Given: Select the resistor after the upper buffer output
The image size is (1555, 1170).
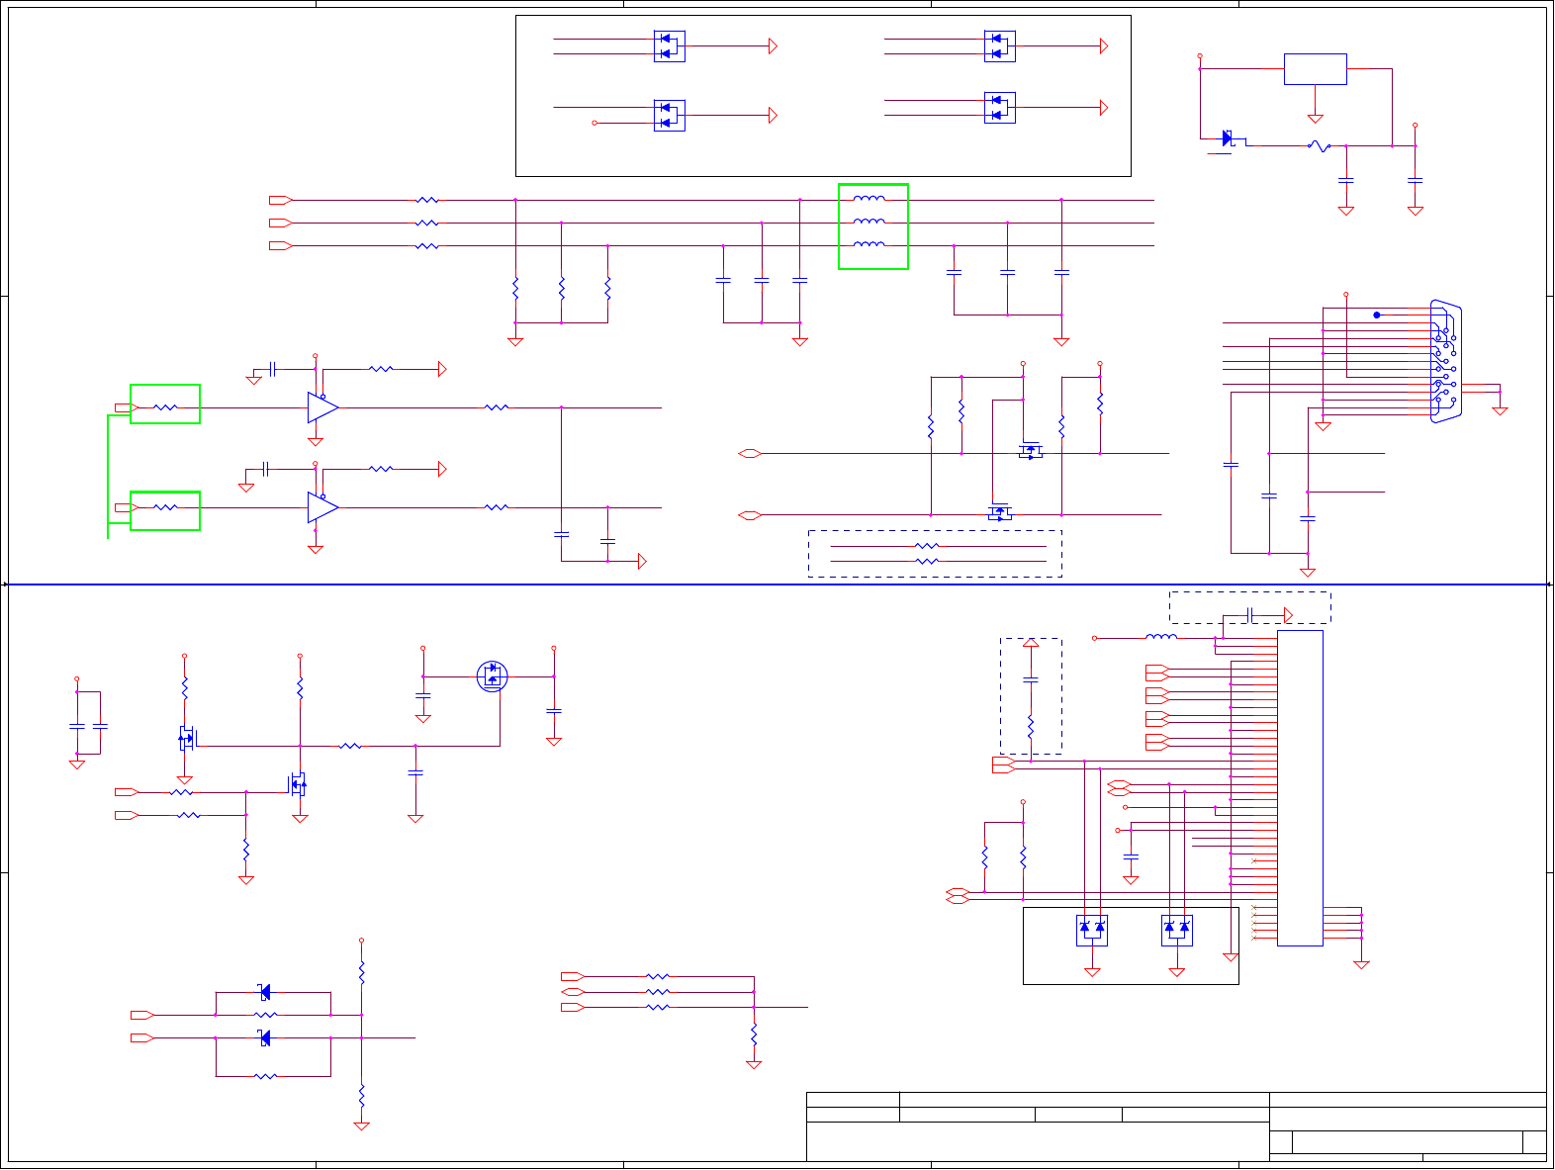Looking at the screenshot, I should tap(497, 407).
